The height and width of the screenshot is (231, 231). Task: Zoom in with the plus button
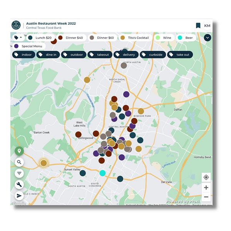pyautogui.click(x=206, y=187)
